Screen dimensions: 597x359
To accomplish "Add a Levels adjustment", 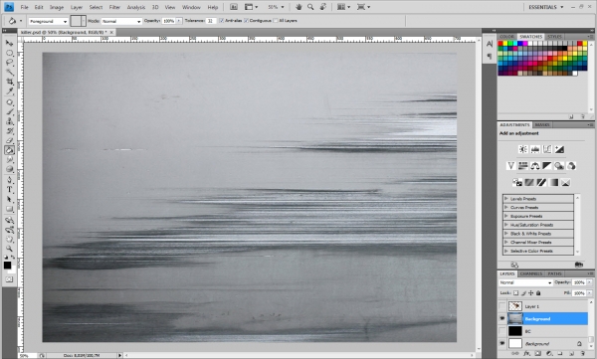I will click(535, 149).
